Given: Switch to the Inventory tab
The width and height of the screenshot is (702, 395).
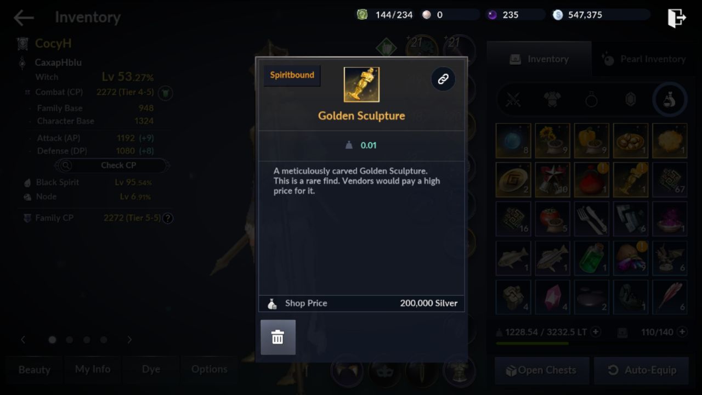Looking at the screenshot, I should pos(539,59).
